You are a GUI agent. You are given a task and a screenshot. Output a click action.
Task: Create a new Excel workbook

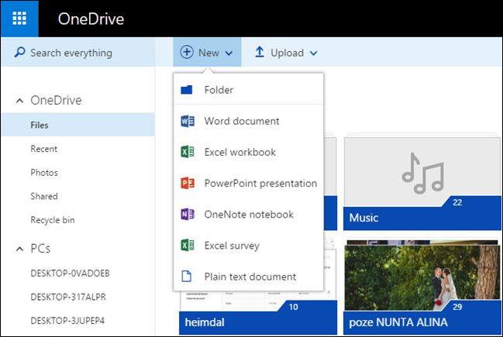pyautogui.click(x=248, y=152)
